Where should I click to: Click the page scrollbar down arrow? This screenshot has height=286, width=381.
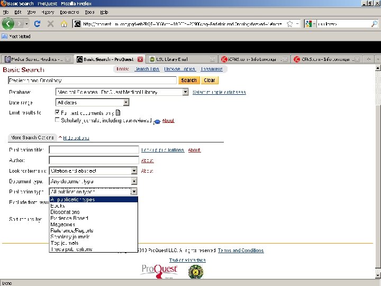coord(378,275)
